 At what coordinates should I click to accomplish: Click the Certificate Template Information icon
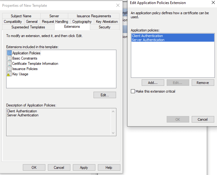click(x=9, y=64)
